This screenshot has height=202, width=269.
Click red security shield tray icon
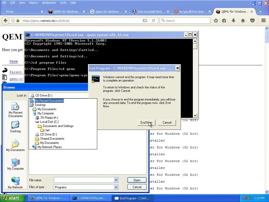245,198
